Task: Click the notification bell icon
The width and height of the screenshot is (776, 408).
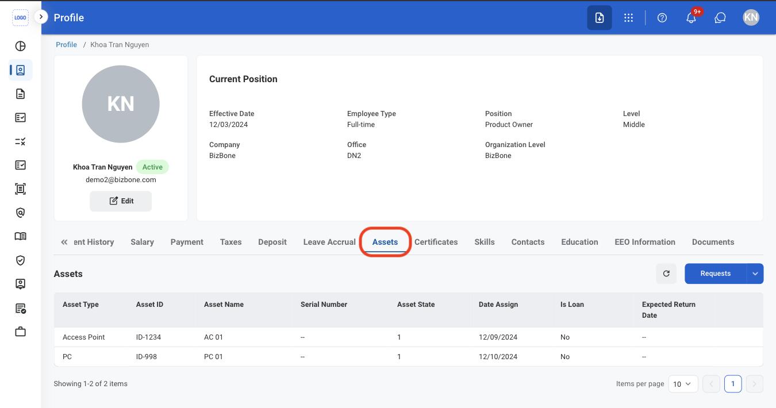Action: [692, 18]
